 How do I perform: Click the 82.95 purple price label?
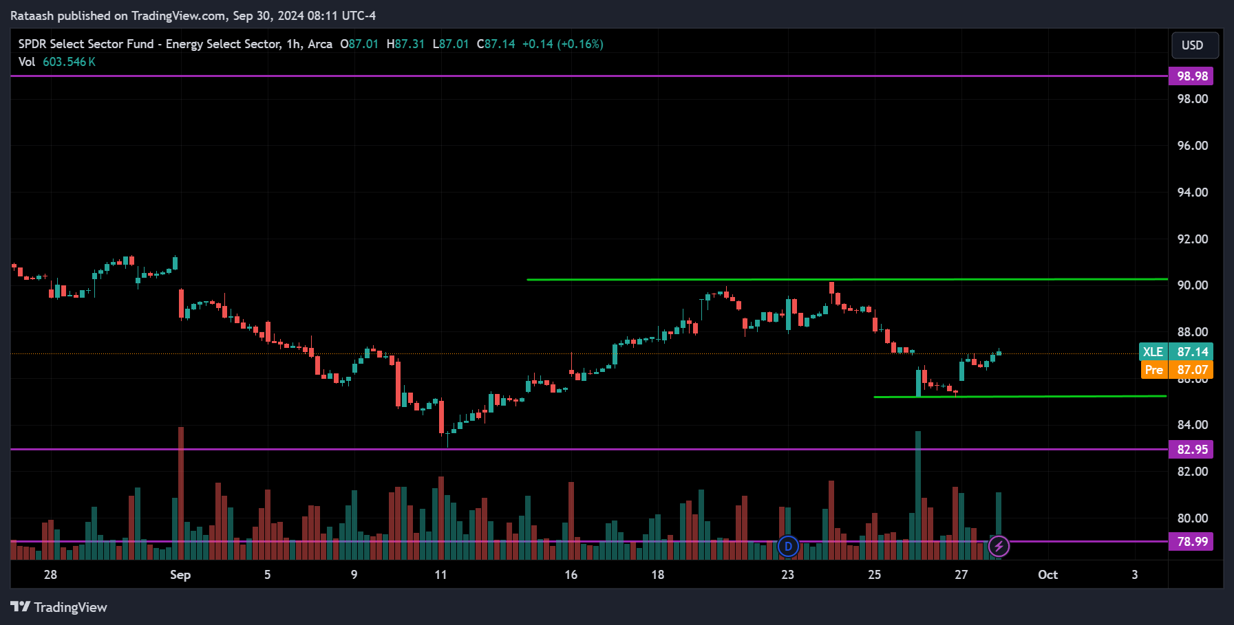(x=1191, y=450)
